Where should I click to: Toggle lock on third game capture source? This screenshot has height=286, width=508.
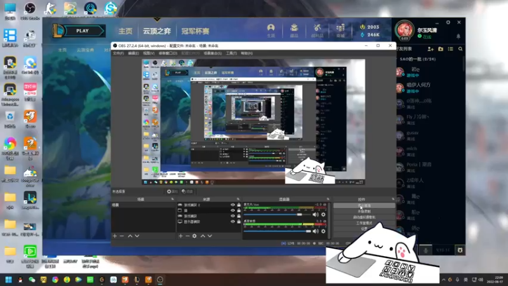[239, 216]
